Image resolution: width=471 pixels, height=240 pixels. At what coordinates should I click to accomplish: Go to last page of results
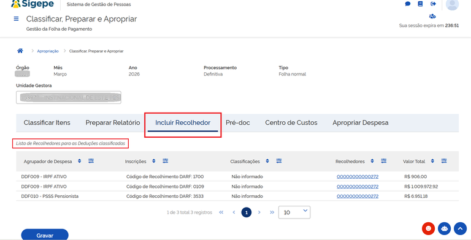(x=272, y=212)
